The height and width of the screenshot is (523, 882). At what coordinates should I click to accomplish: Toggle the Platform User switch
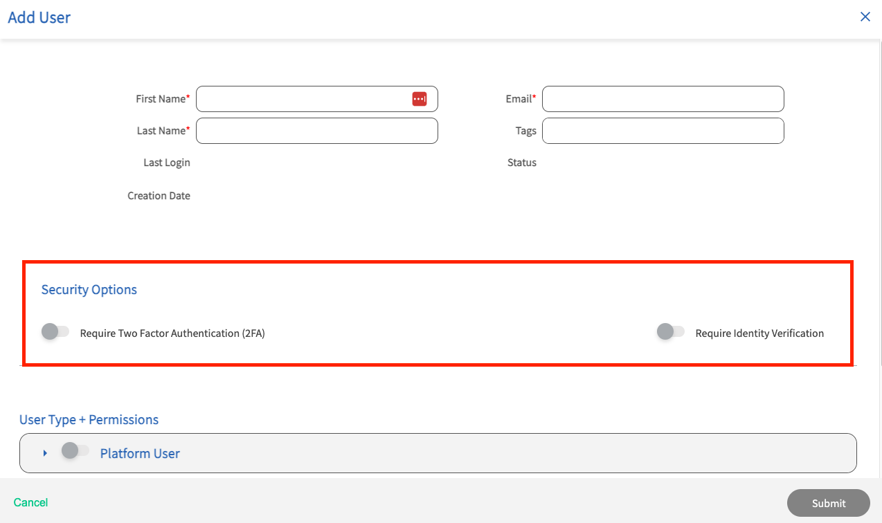(x=75, y=451)
